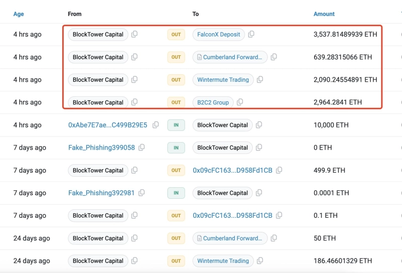
Task: Copy Cumberland Forward address in 639 ETH row
Action: point(274,57)
